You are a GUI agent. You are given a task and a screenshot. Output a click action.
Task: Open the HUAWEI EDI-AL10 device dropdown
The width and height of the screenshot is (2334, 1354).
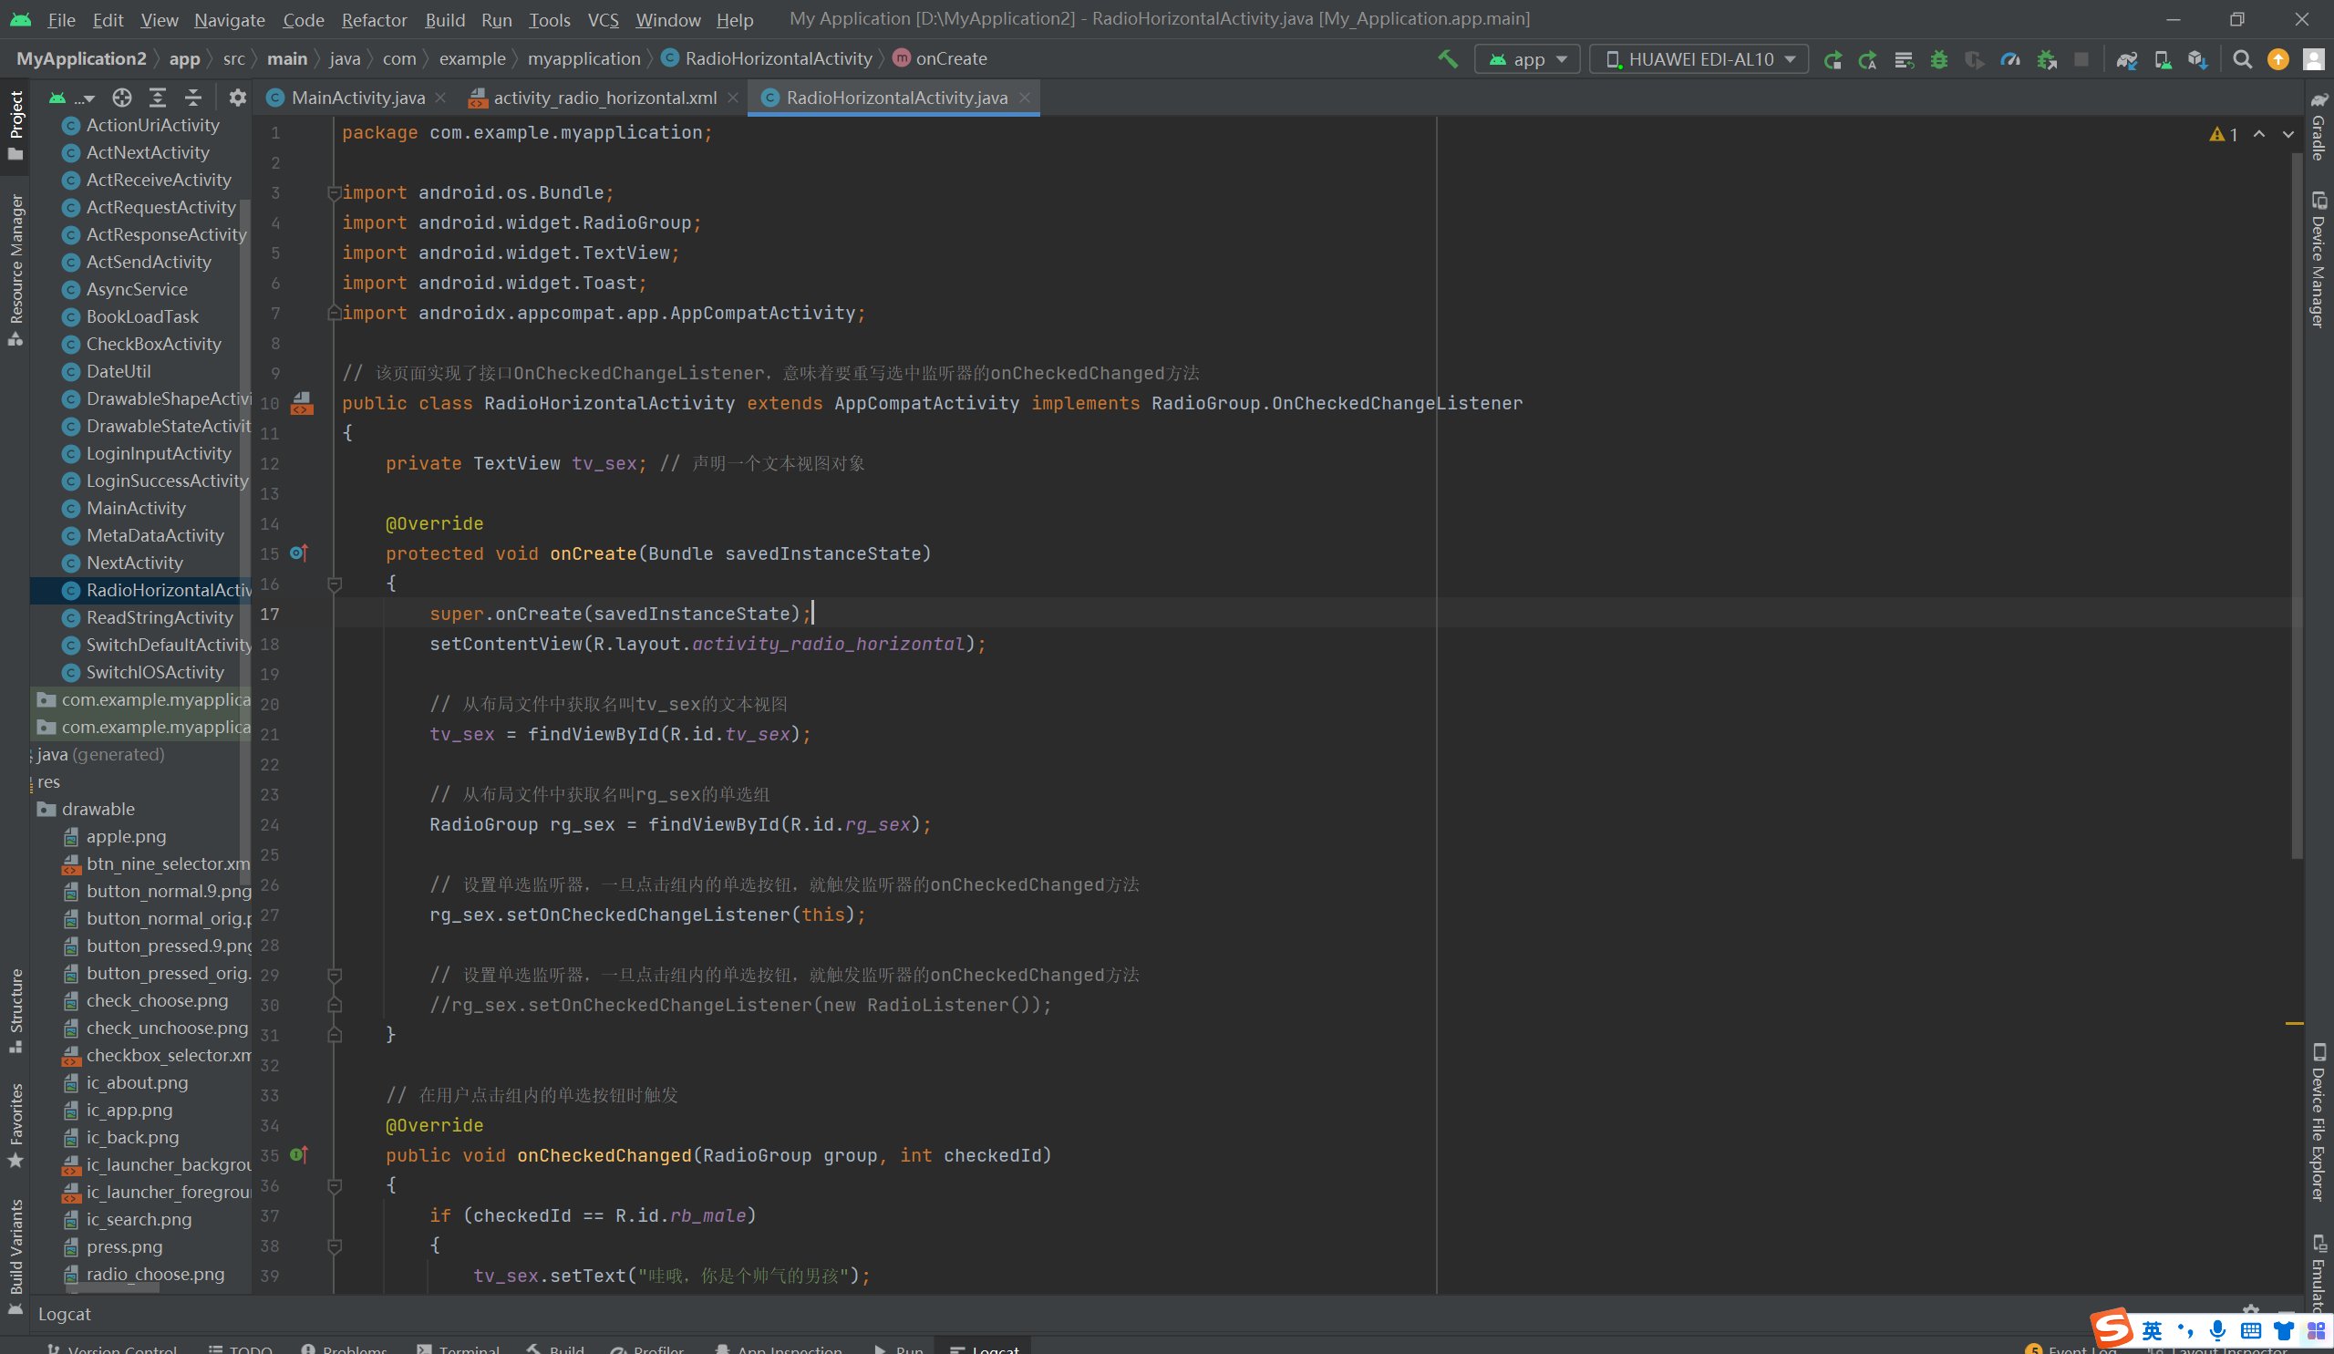[1699, 59]
